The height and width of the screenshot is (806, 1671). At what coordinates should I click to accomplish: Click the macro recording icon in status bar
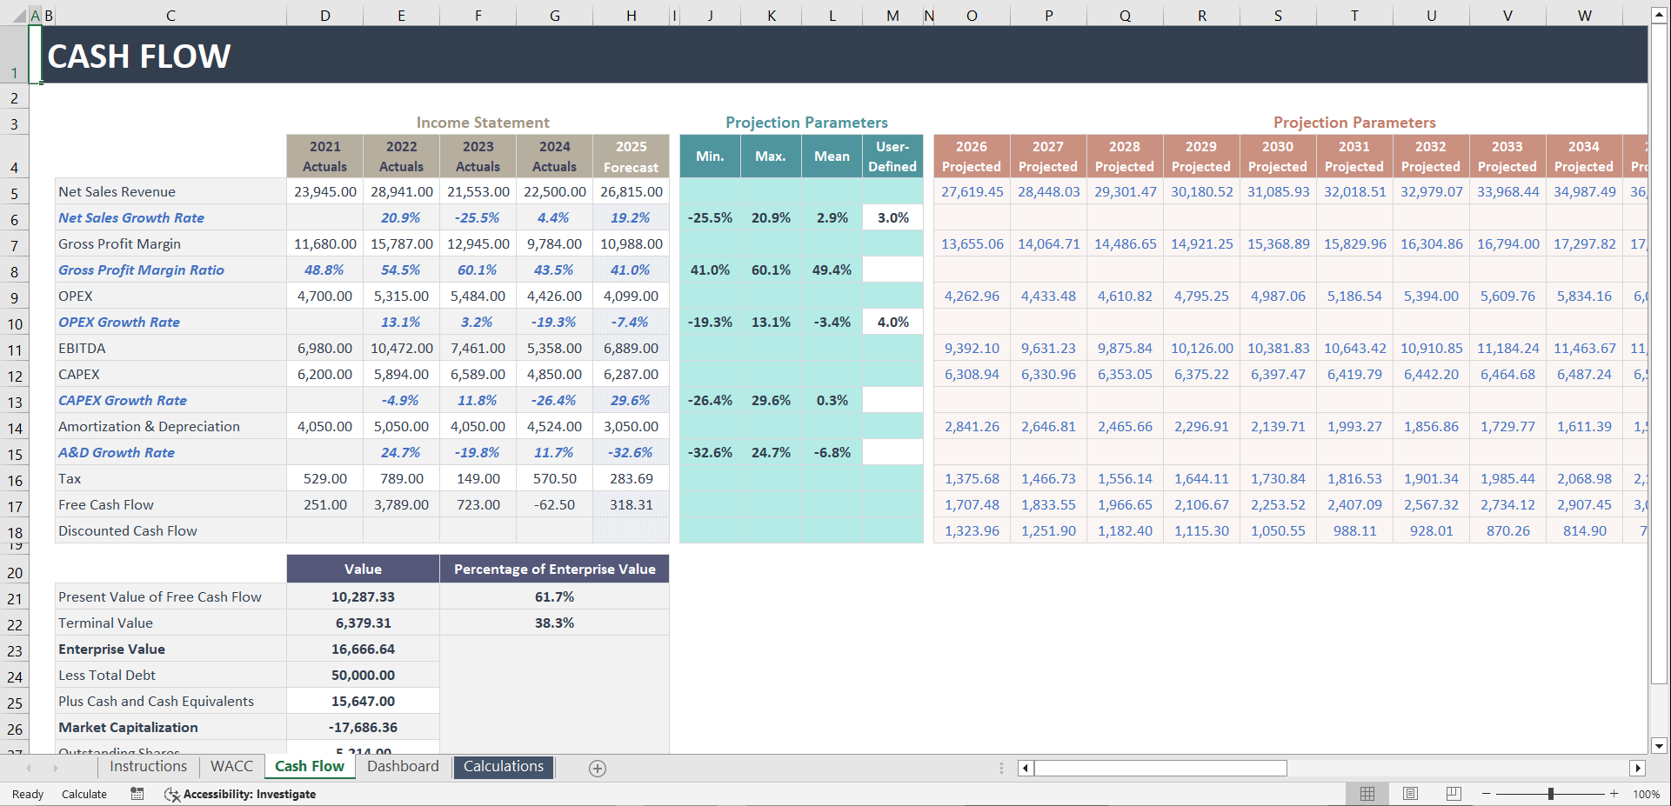[137, 794]
